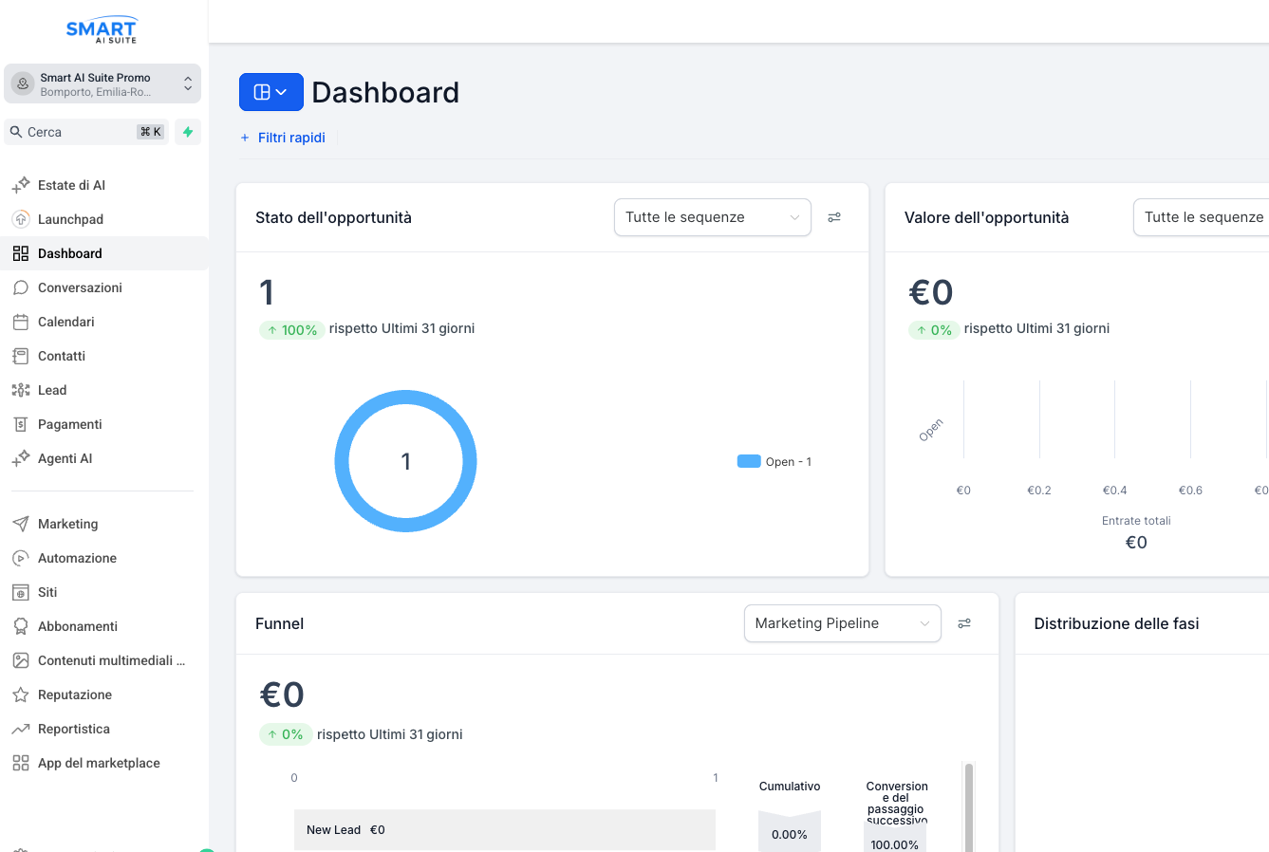Open the Automazione section
This screenshot has height=852, width=1269.
(x=77, y=558)
